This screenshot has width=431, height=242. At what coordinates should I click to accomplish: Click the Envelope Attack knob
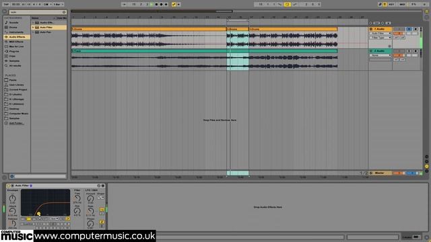[x=12, y=210]
